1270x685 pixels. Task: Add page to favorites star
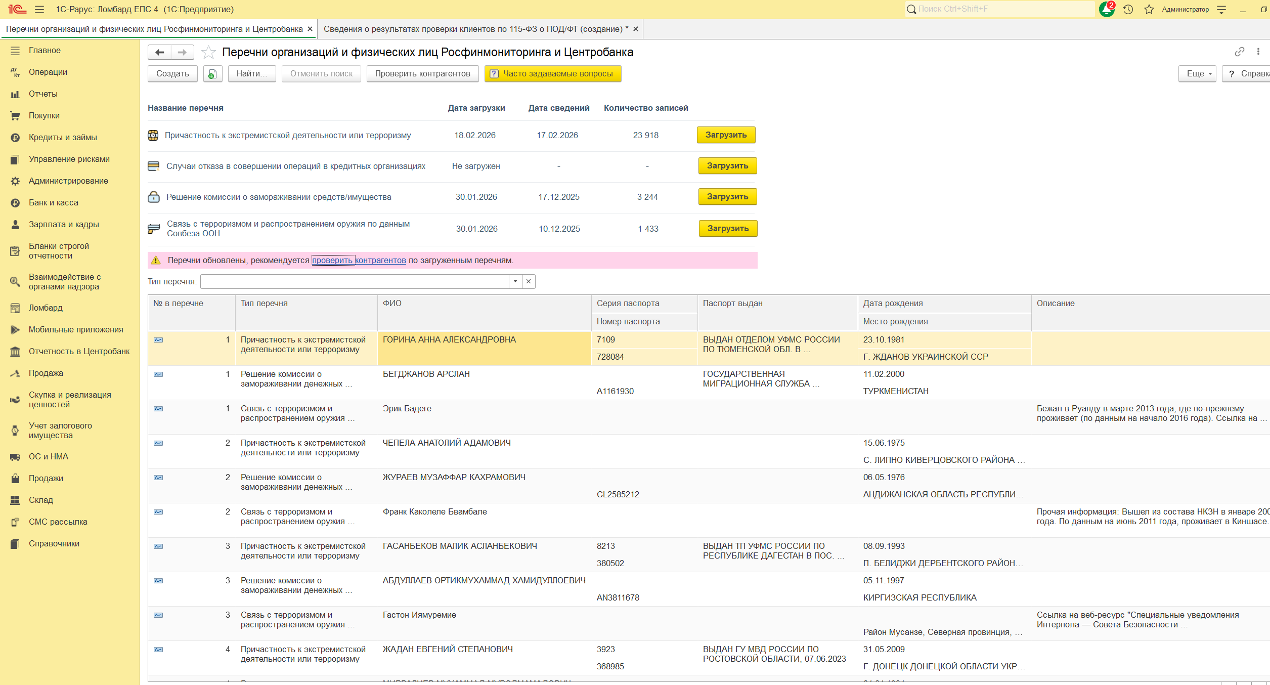[x=208, y=53]
